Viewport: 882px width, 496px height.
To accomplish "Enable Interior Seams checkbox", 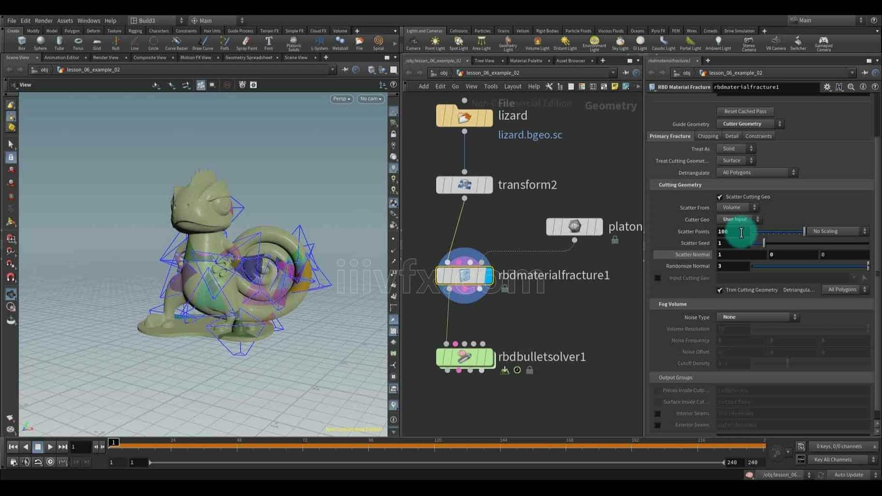I will 658,414.
